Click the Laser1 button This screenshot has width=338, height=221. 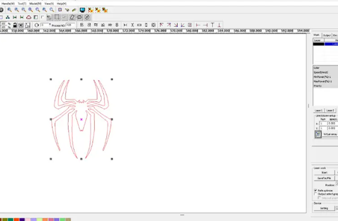click(318, 111)
